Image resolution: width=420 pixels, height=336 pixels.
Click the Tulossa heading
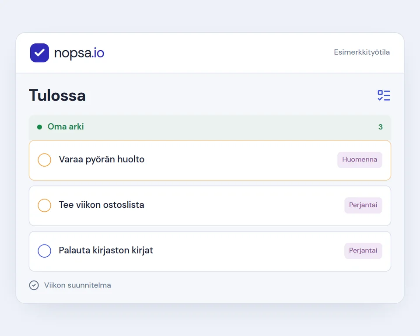point(57,95)
